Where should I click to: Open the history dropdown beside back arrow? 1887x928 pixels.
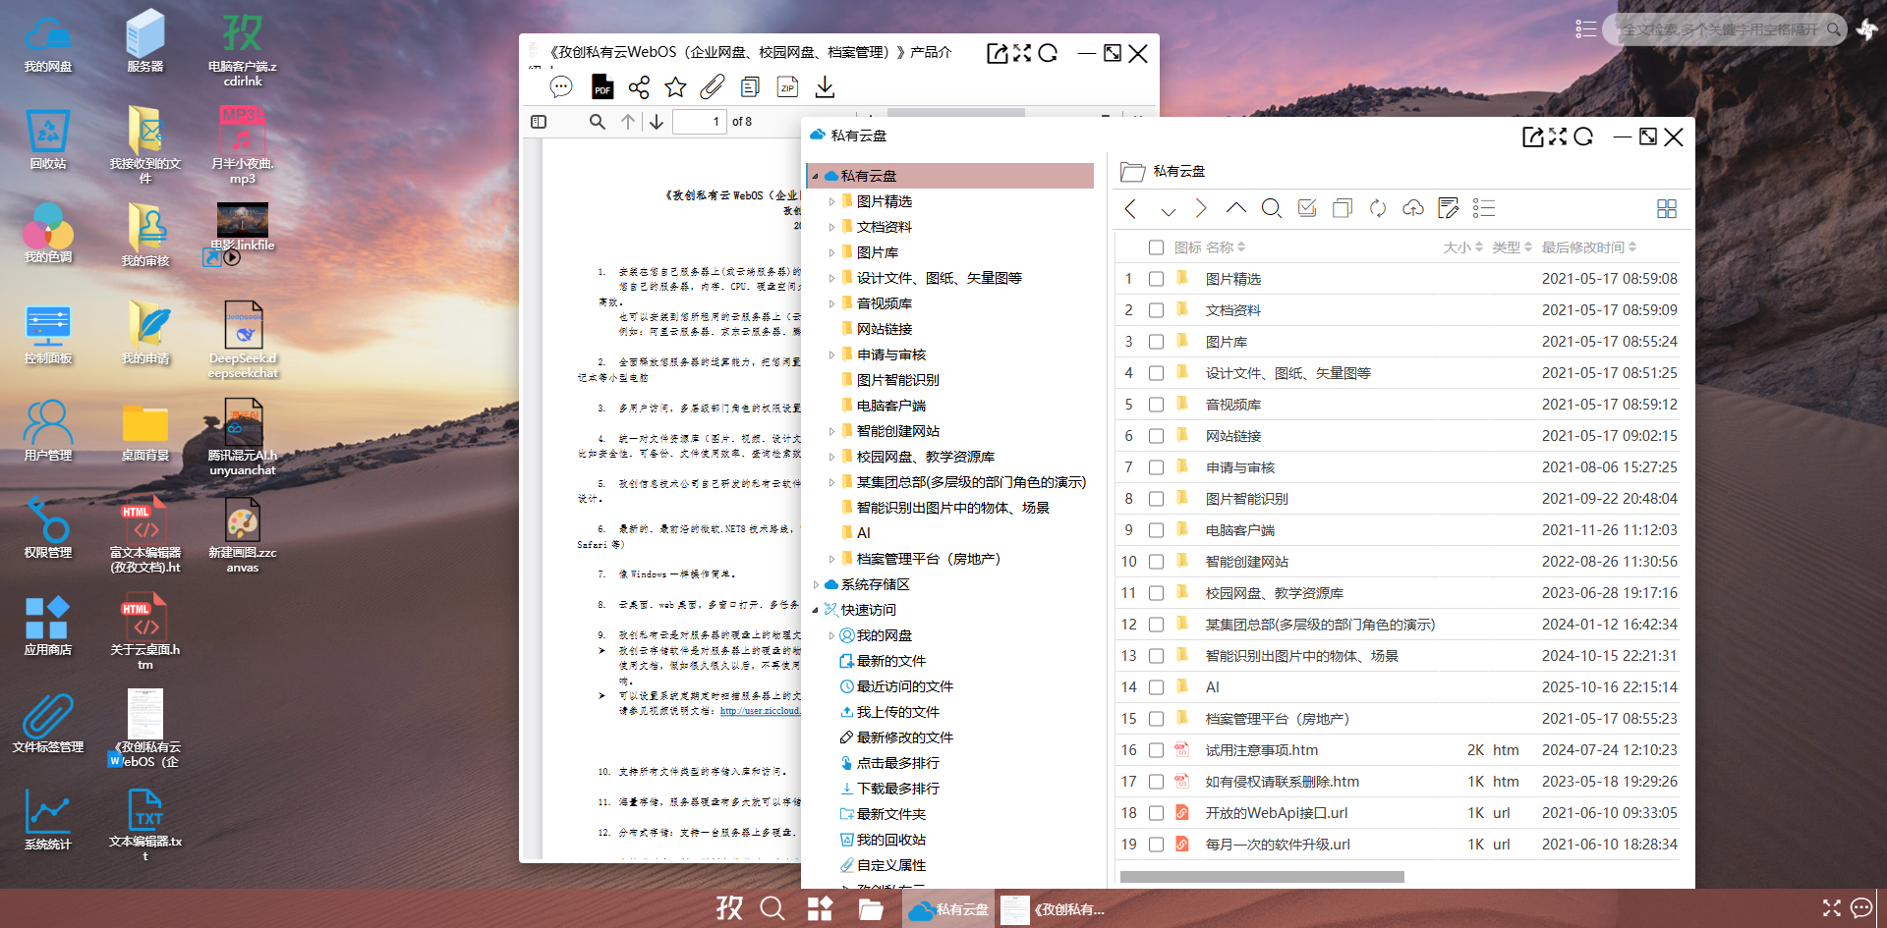click(1169, 210)
